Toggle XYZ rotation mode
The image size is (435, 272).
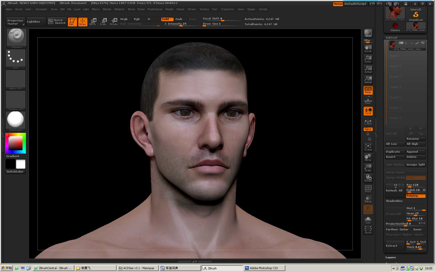click(x=368, y=129)
